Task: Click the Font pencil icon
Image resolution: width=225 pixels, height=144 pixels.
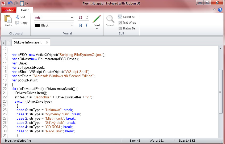Action: 97,19
